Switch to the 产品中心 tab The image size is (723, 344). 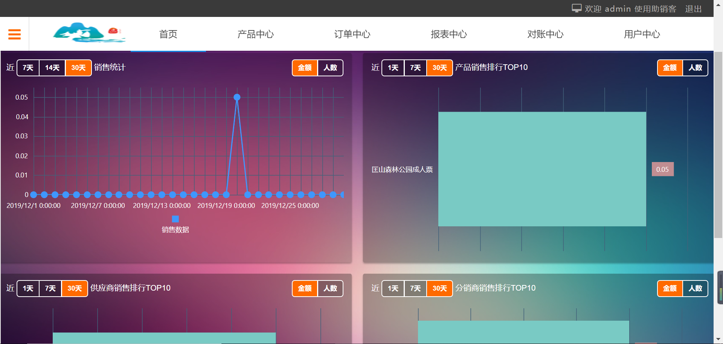coord(256,34)
